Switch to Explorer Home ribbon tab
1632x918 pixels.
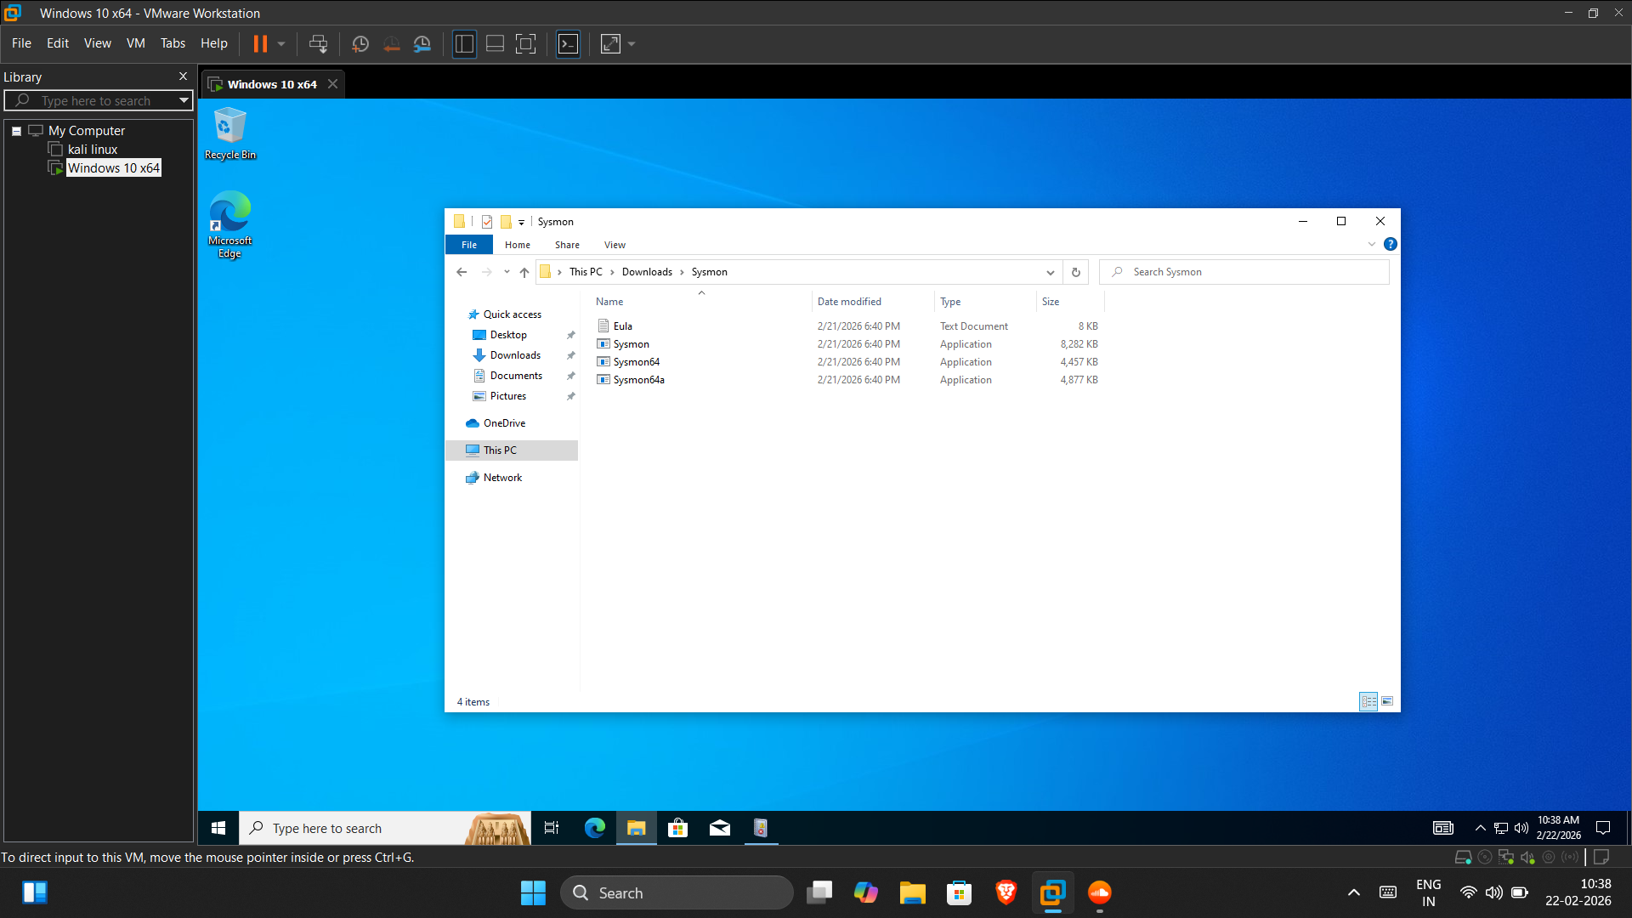(518, 245)
